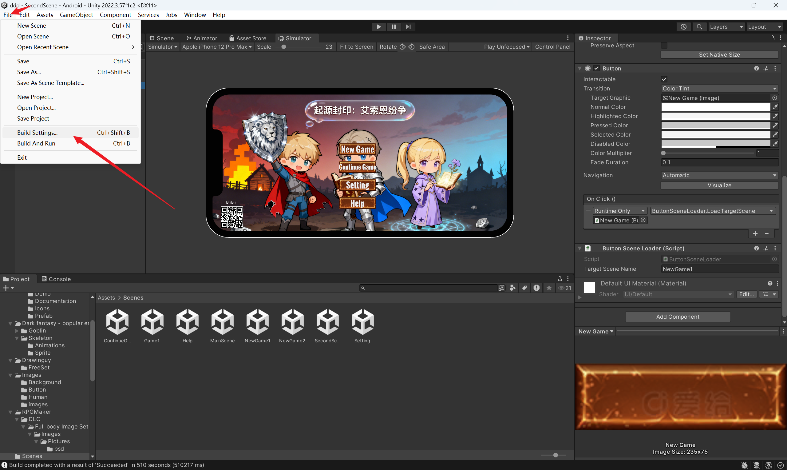Select Build Settings... from File menu

click(70, 133)
